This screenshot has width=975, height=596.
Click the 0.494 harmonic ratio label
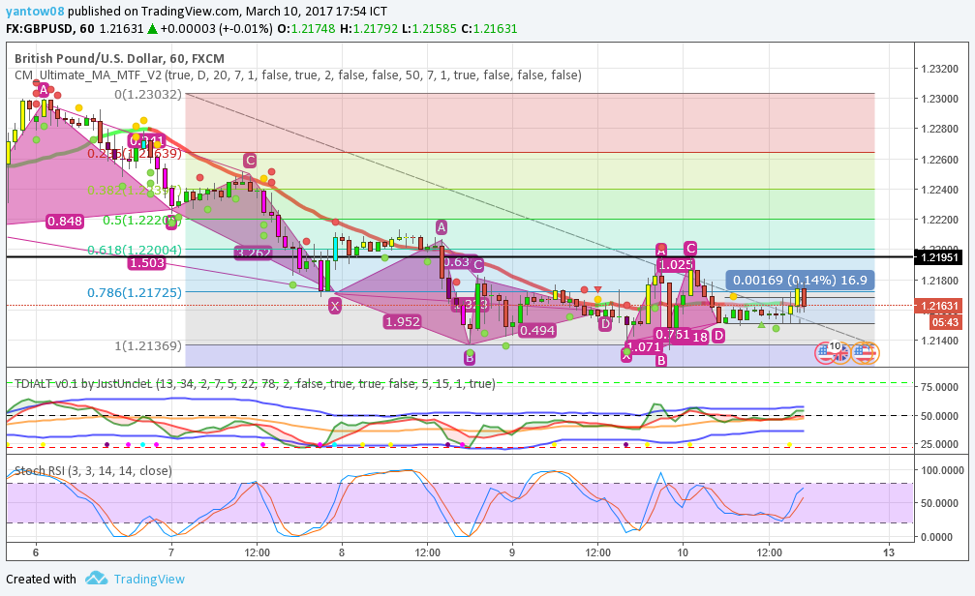(x=537, y=330)
